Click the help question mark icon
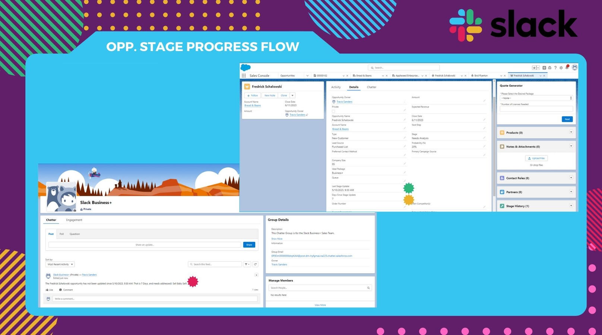This screenshot has height=335, width=602. pos(555,68)
